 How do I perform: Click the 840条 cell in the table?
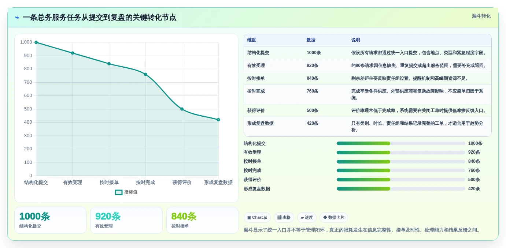[313, 78]
